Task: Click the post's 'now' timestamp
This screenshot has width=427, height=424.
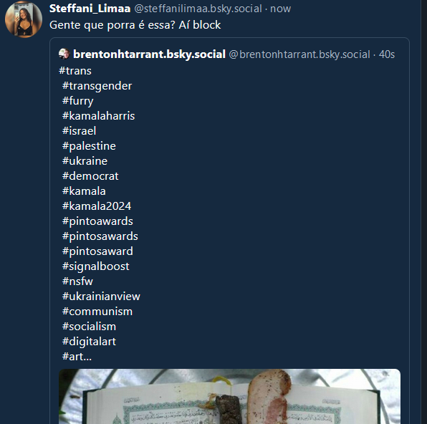Action: [281, 9]
